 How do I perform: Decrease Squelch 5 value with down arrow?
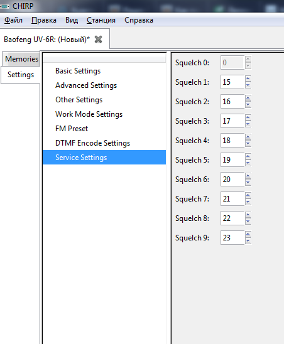pos(248,163)
